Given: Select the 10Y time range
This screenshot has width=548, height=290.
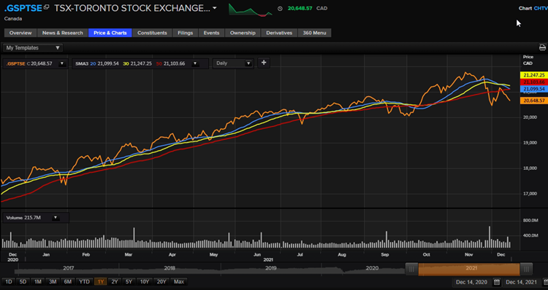Looking at the screenshot, I should (145, 282).
